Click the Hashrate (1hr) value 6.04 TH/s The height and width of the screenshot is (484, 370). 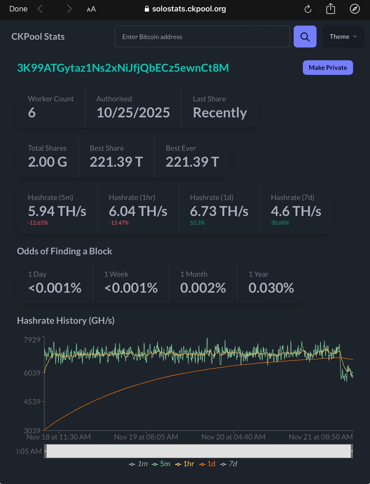[x=138, y=211]
